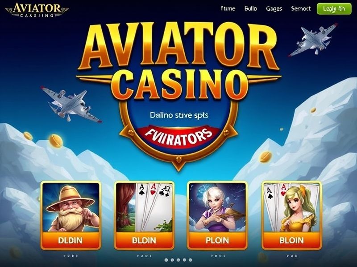Go to last carousel pagination dot

click(x=191, y=260)
